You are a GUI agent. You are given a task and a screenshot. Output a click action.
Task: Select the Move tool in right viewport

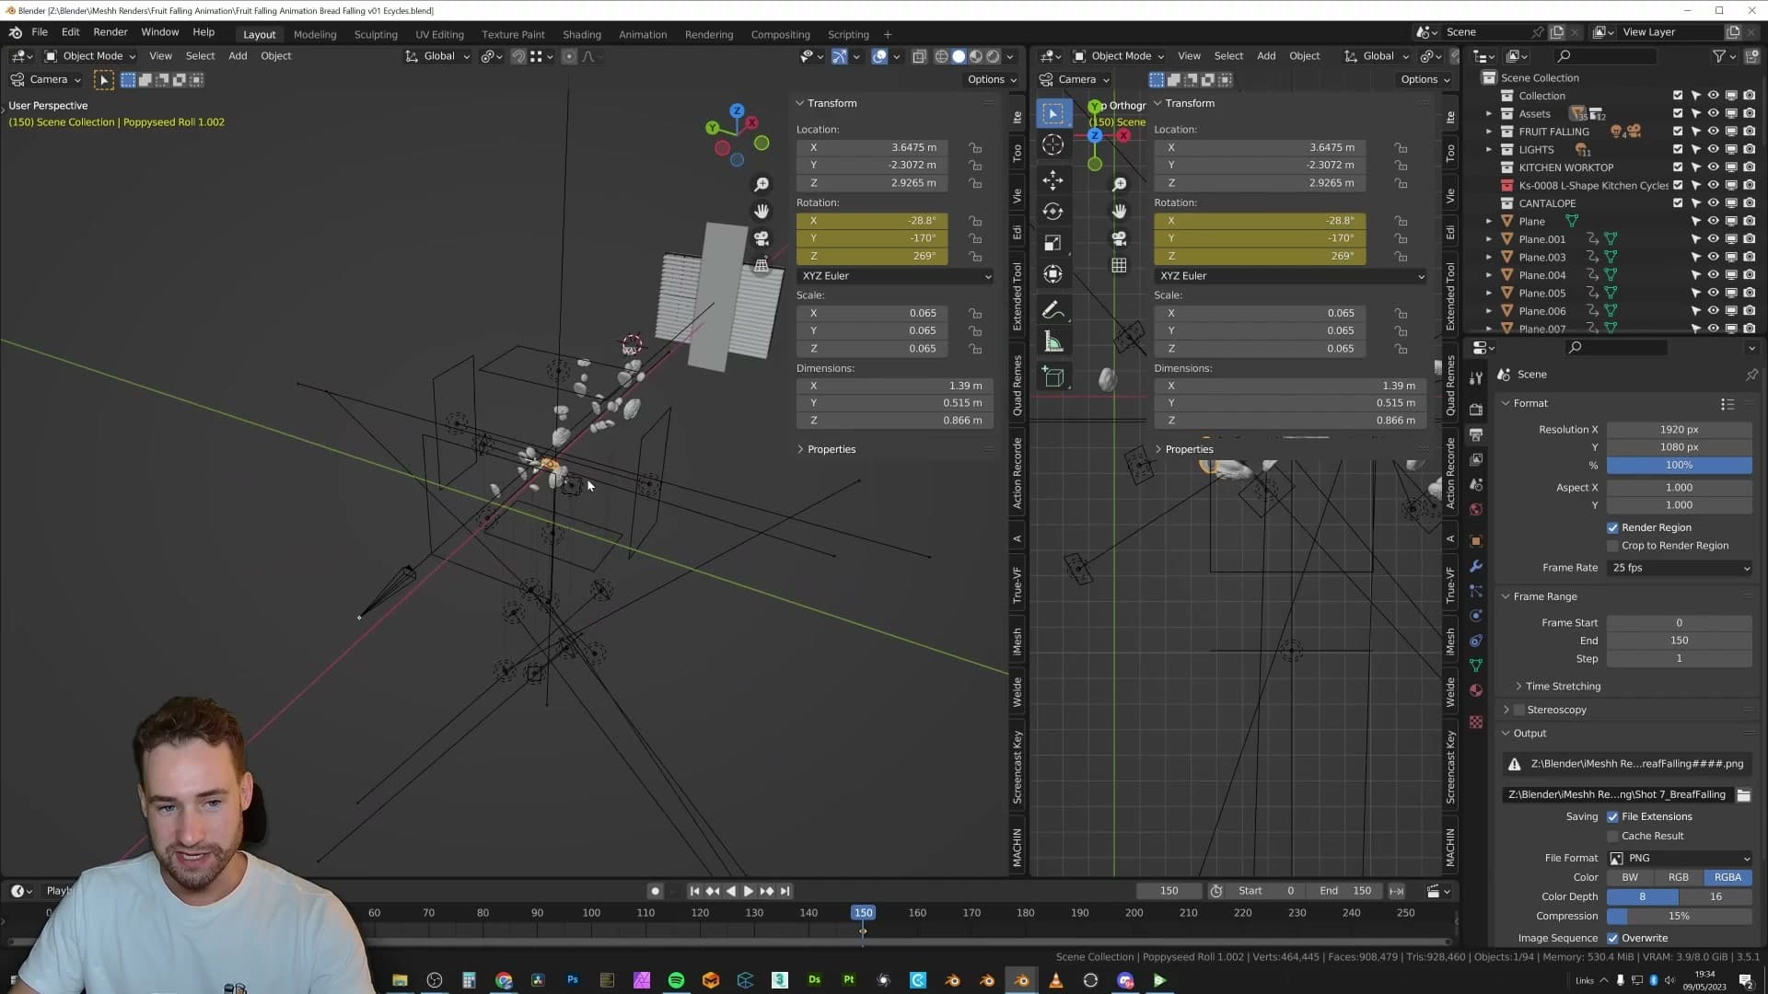[1053, 179]
